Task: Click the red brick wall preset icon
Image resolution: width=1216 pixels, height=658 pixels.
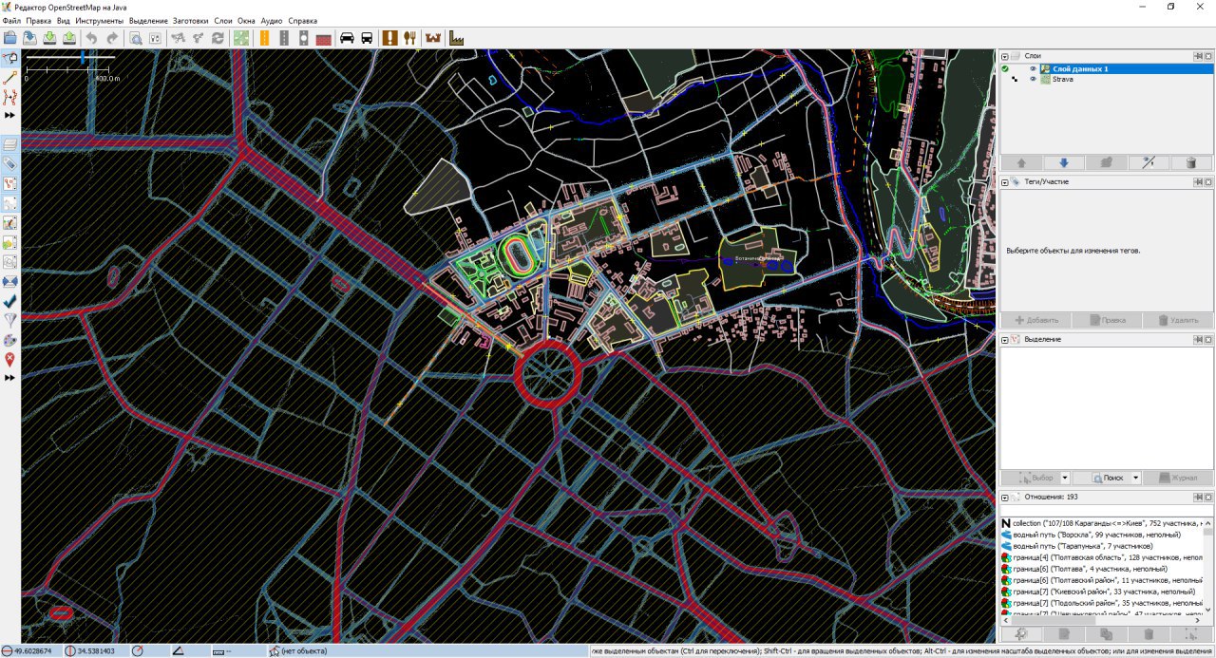Action: 323,38
